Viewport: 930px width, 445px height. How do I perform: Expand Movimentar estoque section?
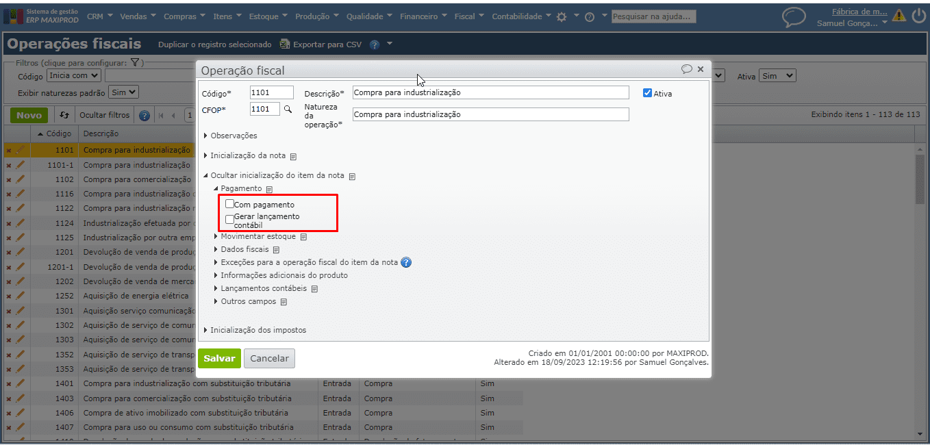click(x=255, y=236)
